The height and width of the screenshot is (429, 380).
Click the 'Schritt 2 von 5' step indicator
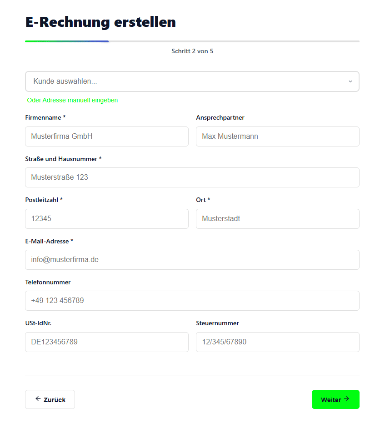pos(192,51)
